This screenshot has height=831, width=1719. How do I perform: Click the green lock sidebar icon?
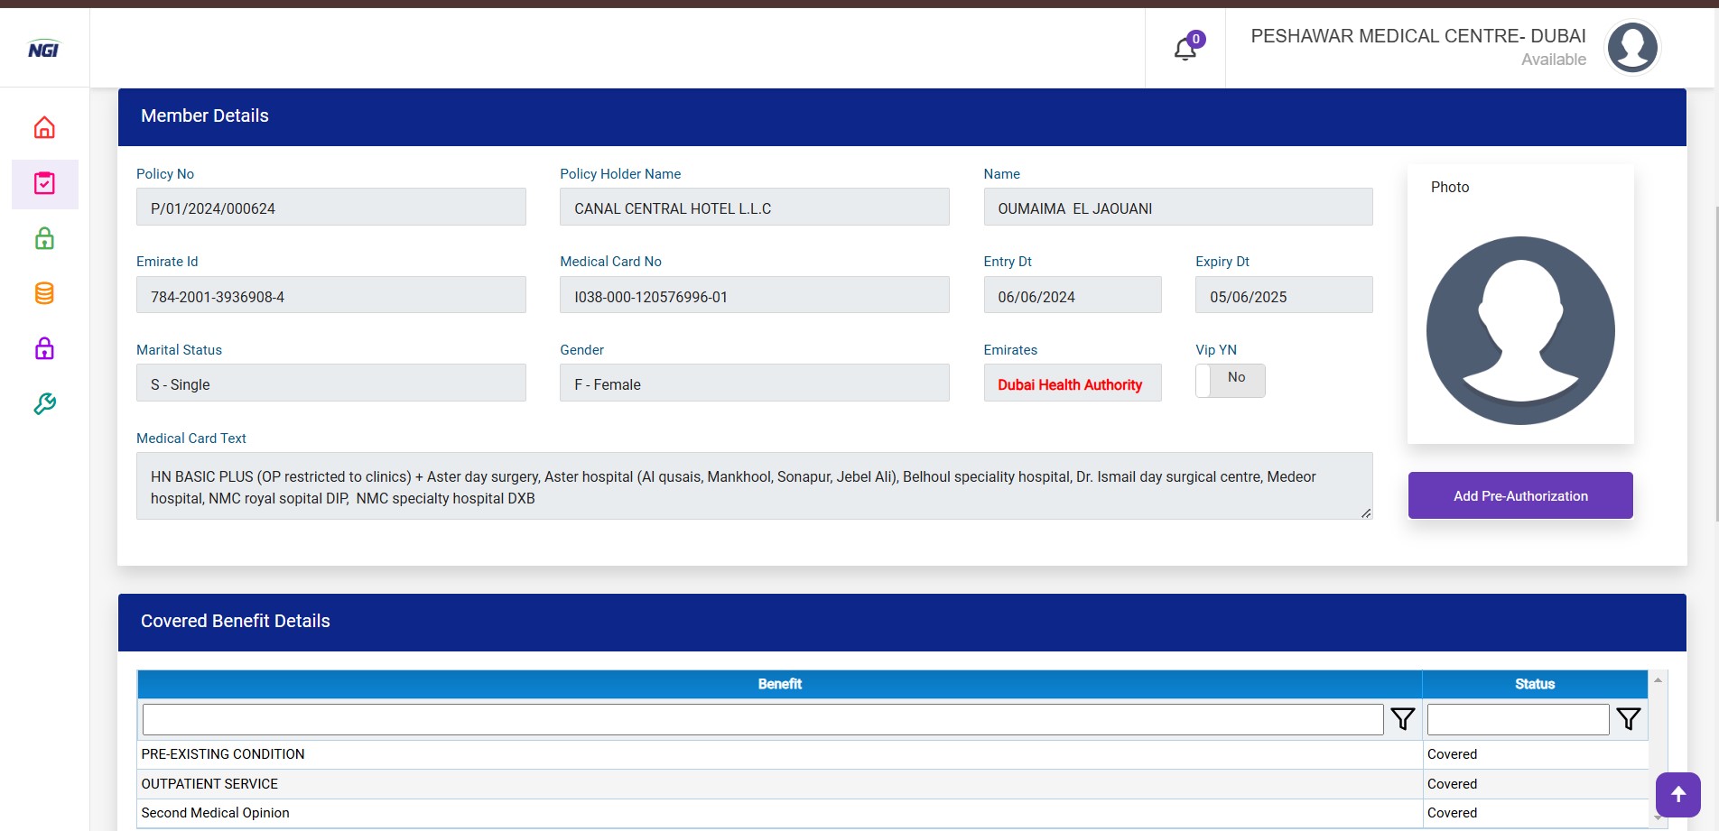click(44, 239)
